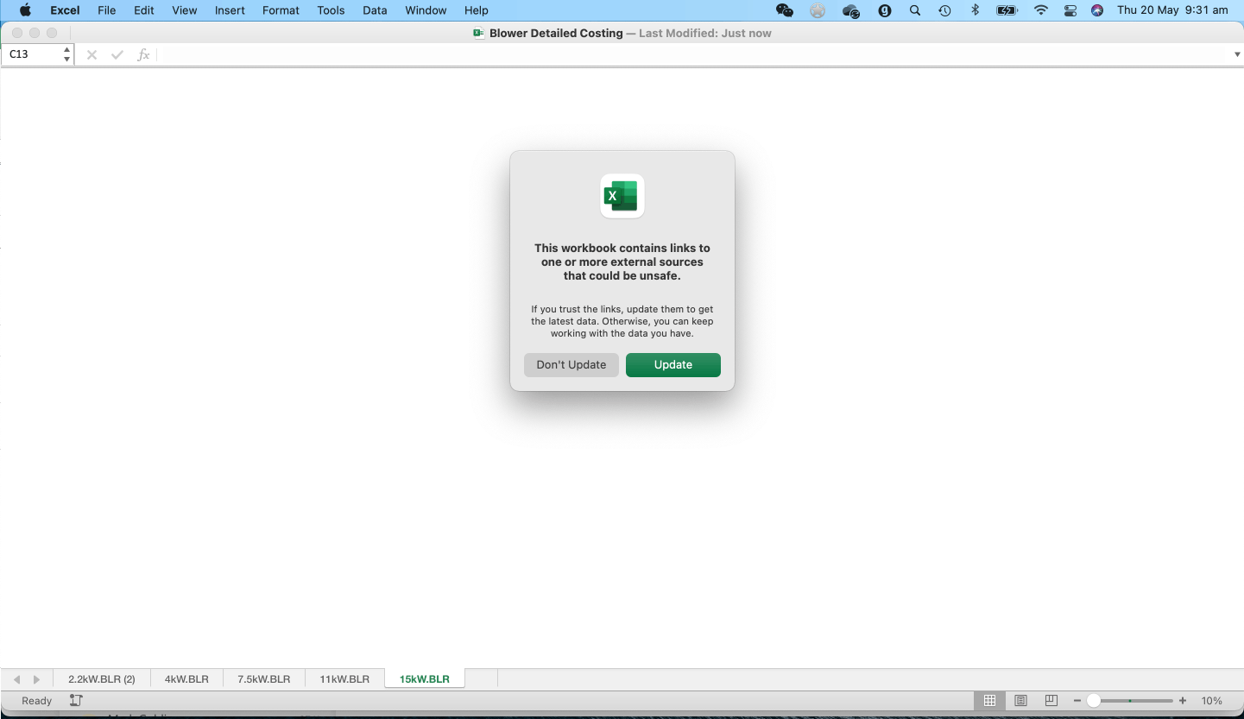Image resolution: width=1244 pixels, height=719 pixels.
Task: Open the Data menu
Action: click(375, 10)
